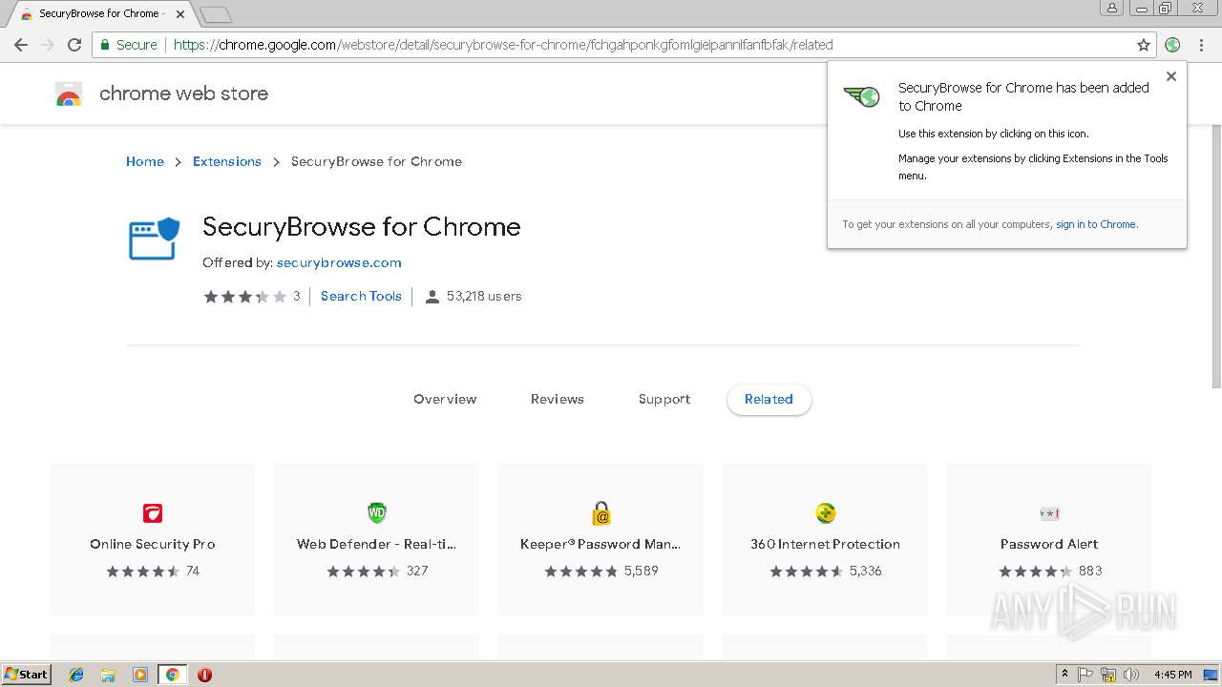Click the Keeper Password Manager lock icon

coord(601,513)
